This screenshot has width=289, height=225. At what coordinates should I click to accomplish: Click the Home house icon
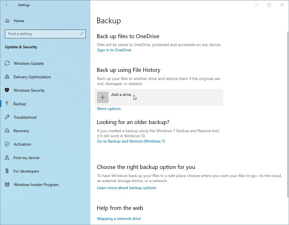pyautogui.click(x=7, y=21)
